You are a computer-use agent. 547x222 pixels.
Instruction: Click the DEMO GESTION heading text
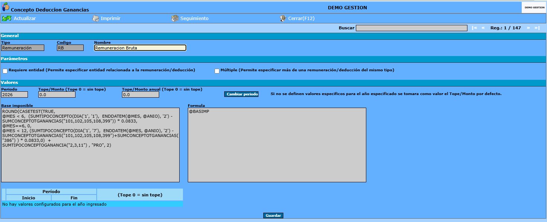pos(347,7)
